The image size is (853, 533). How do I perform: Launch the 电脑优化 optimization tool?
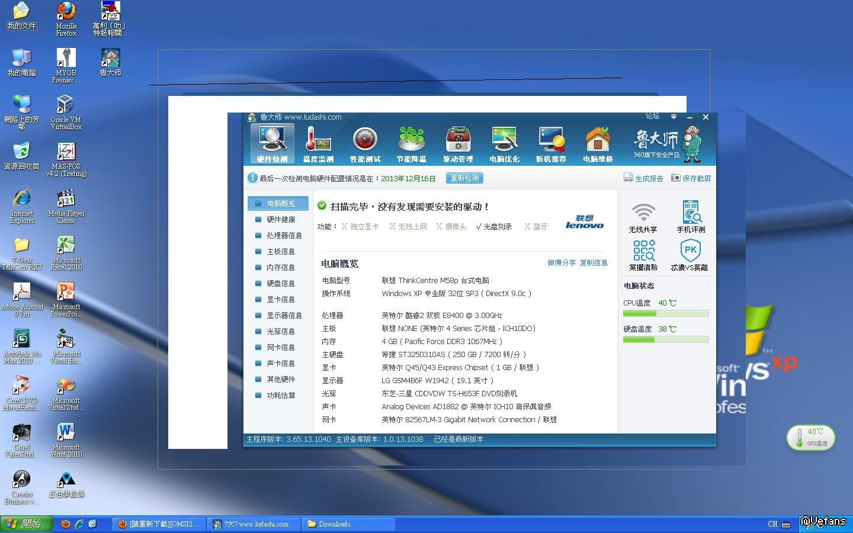(x=504, y=144)
